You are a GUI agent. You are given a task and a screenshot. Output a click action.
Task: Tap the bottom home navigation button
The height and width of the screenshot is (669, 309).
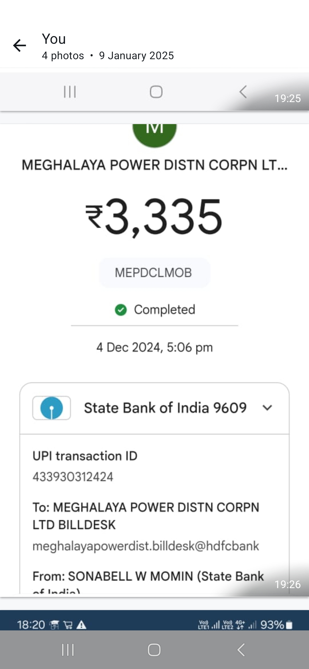click(154, 650)
